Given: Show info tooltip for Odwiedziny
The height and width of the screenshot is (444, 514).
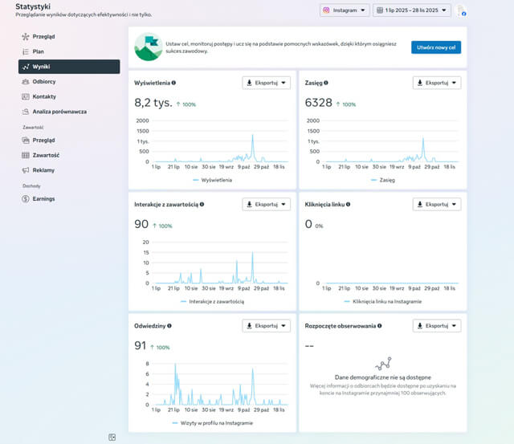Looking at the screenshot, I should click(170, 326).
